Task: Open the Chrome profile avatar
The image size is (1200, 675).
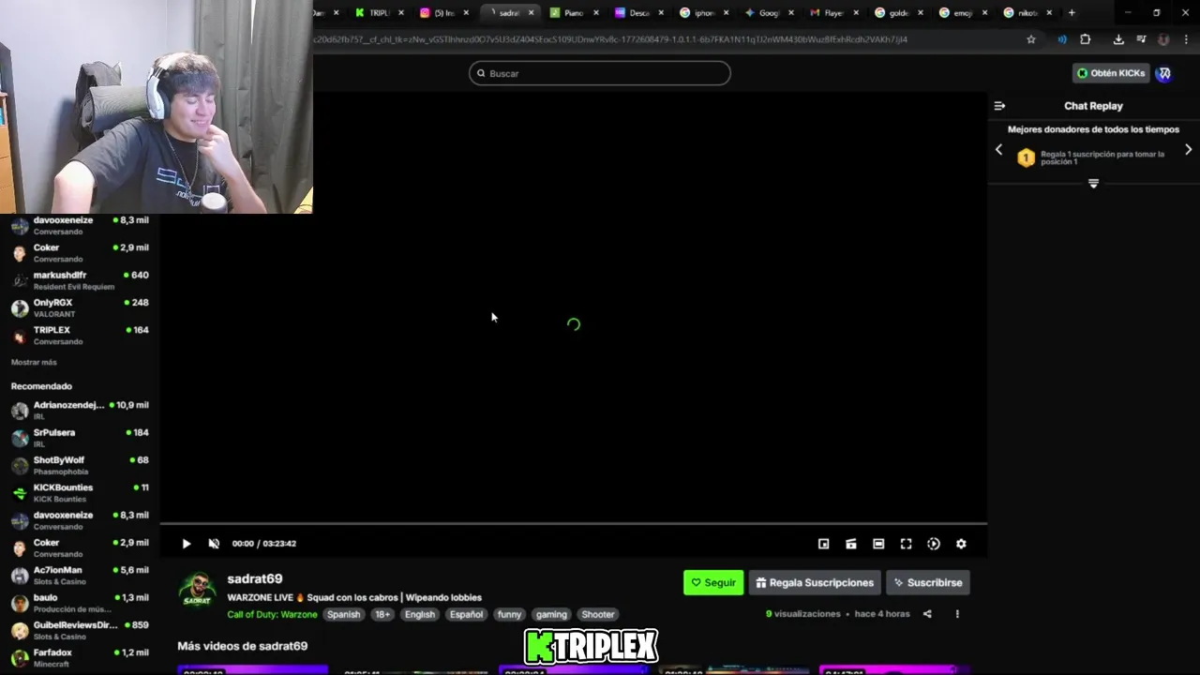Action: [x=1163, y=39]
